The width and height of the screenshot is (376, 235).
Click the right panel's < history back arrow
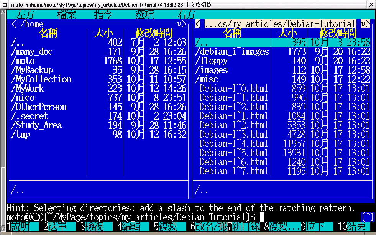pyautogui.click(x=198, y=24)
